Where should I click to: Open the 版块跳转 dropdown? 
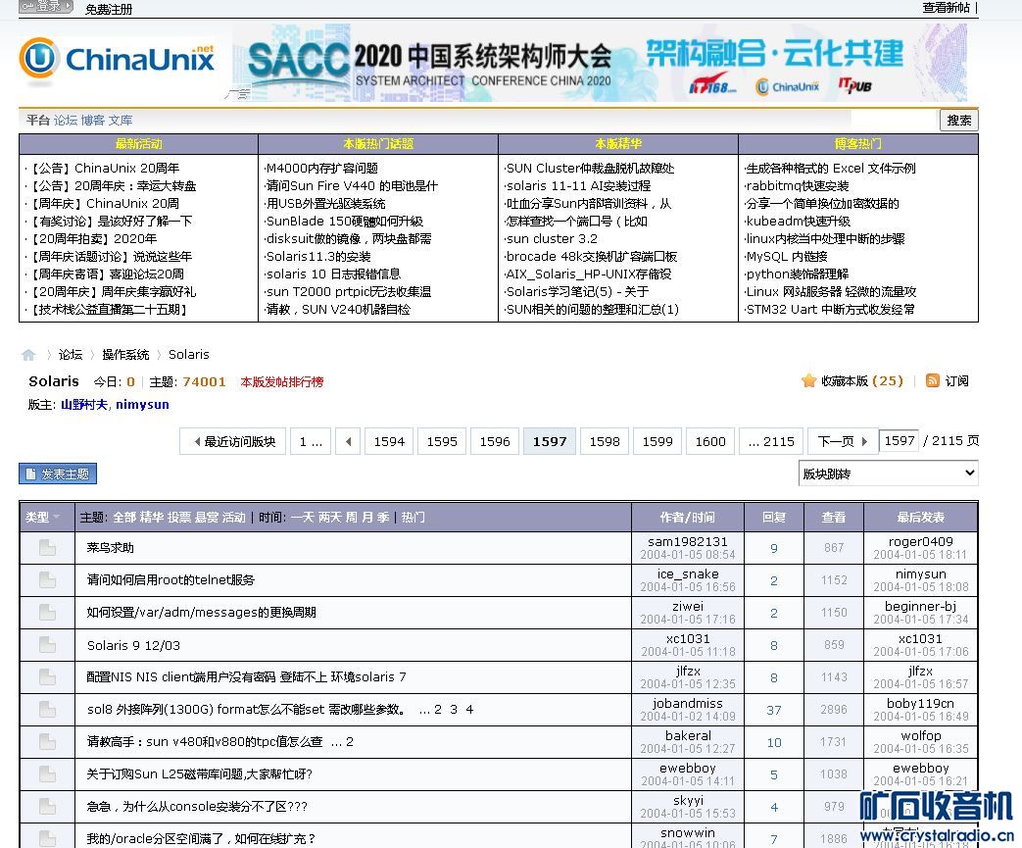click(889, 474)
